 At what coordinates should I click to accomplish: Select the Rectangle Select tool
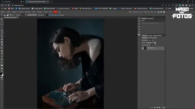click(2, 22)
